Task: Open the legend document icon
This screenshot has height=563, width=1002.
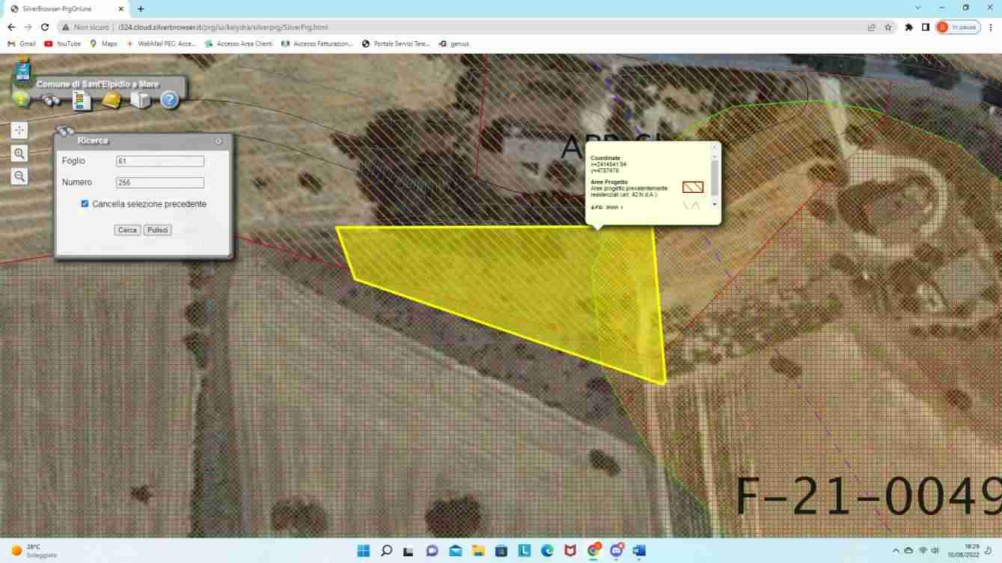Action: pyautogui.click(x=81, y=100)
